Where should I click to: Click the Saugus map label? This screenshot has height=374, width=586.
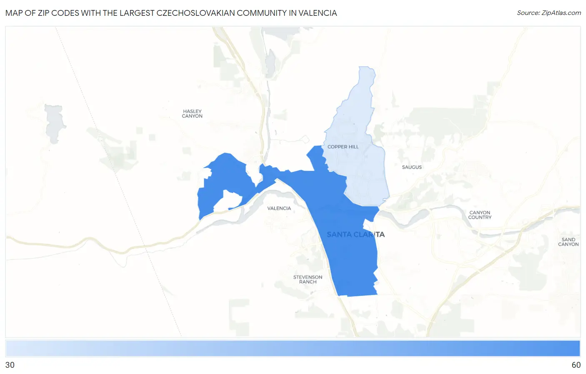(412, 167)
